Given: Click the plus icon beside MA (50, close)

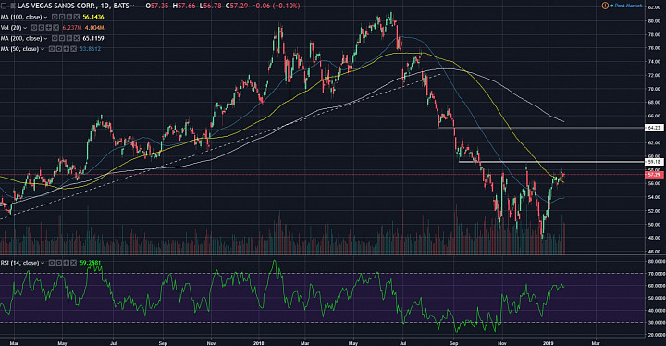Looking at the screenshot, I should point(67,49).
